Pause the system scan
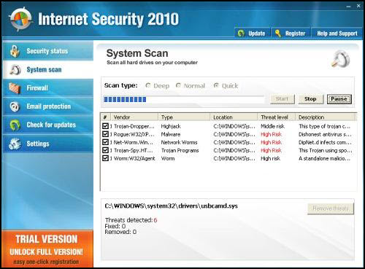The image size is (365, 269). pos(339,99)
